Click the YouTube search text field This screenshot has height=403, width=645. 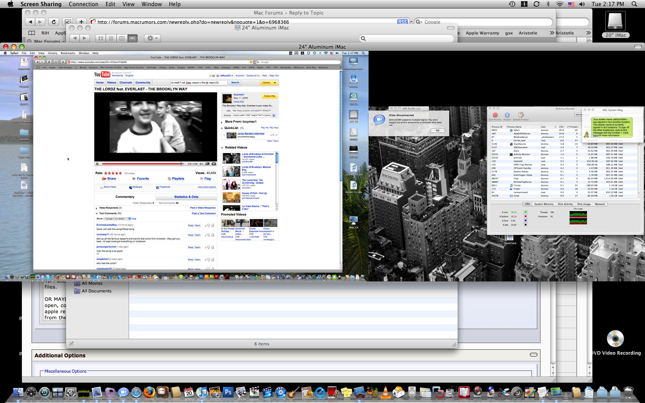[x=198, y=83]
